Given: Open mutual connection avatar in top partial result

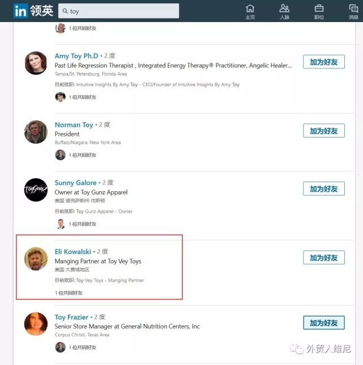Looking at the screenshot, I should click(x=61, y=28).
